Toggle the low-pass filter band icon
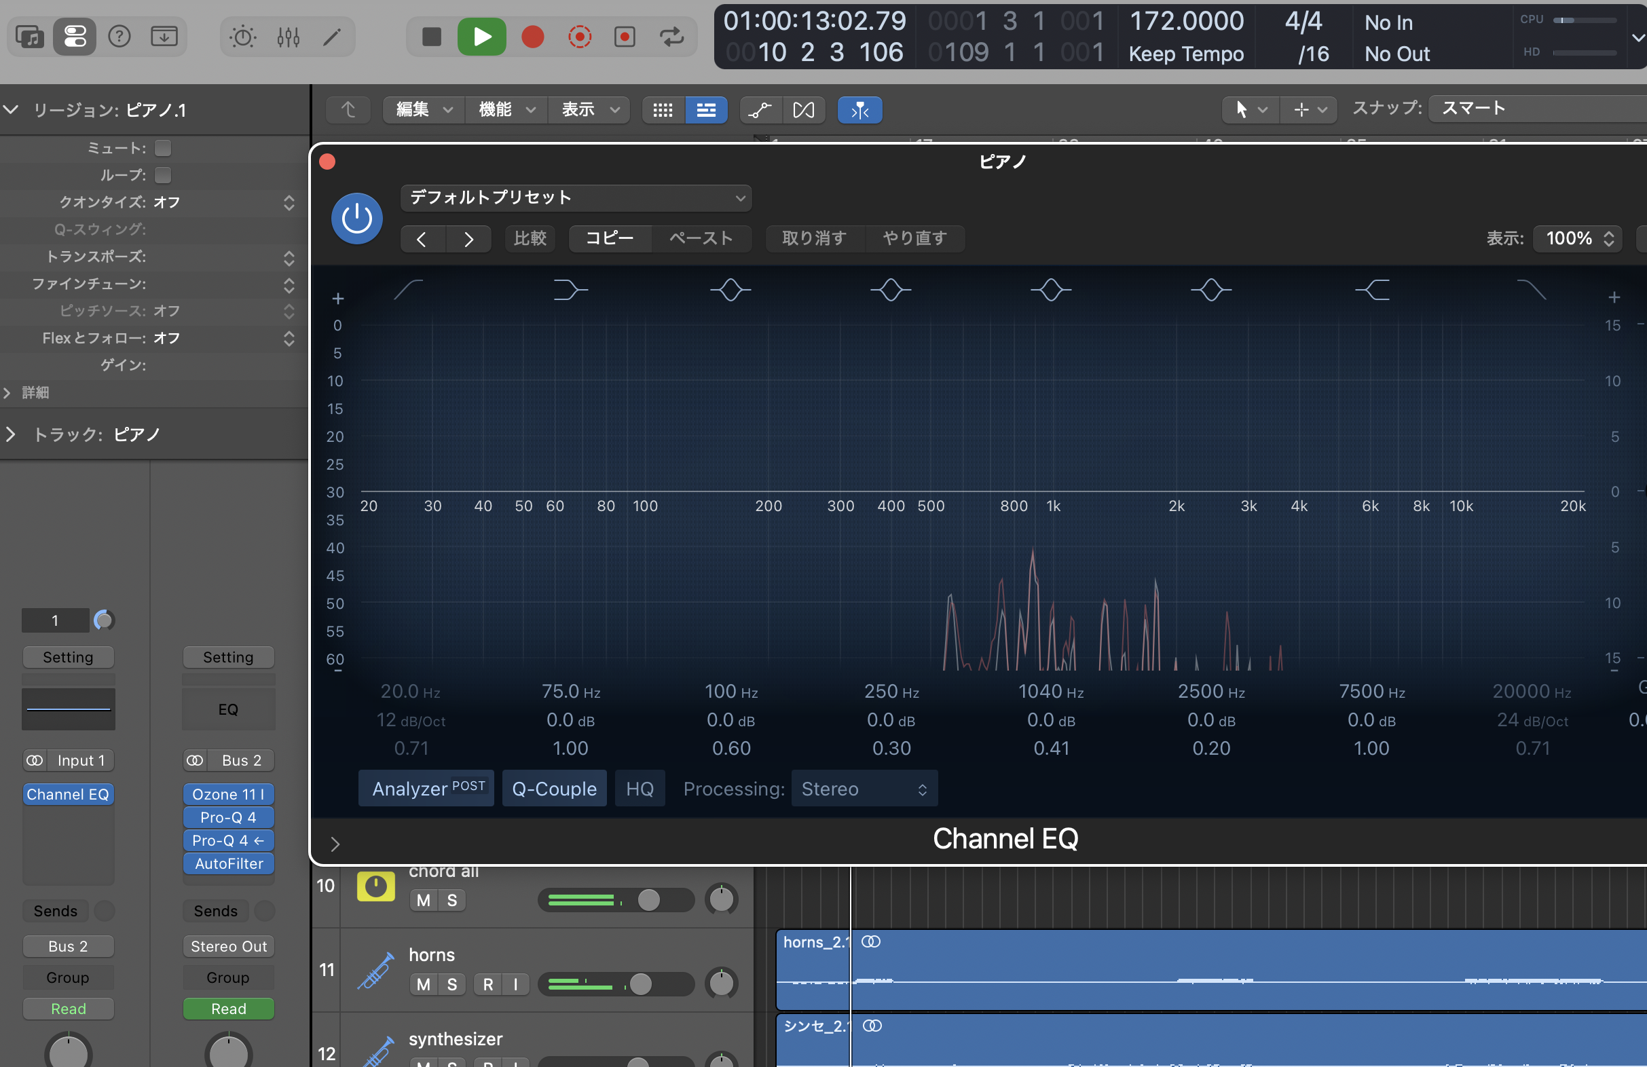 [x=1531, y=289]
